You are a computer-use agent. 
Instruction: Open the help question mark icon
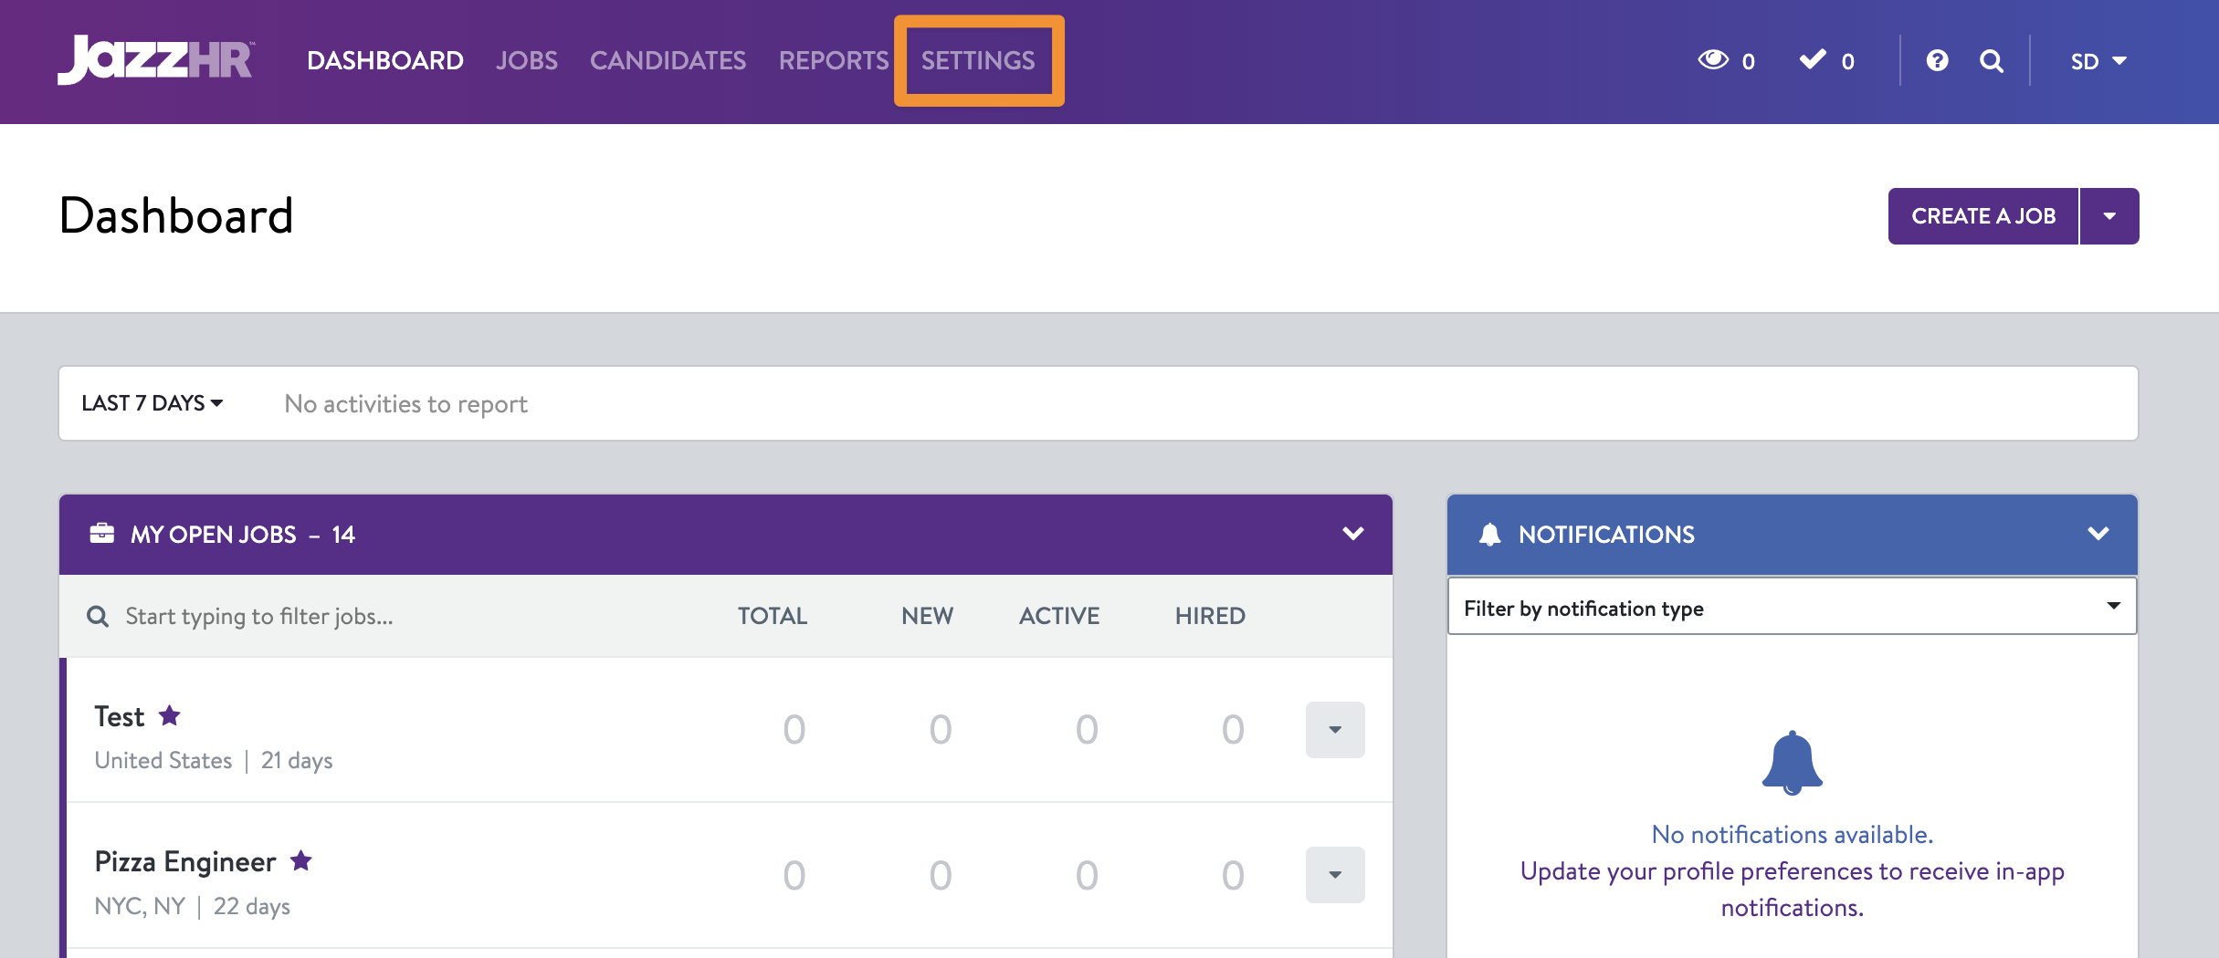[x=1937, y=60]
